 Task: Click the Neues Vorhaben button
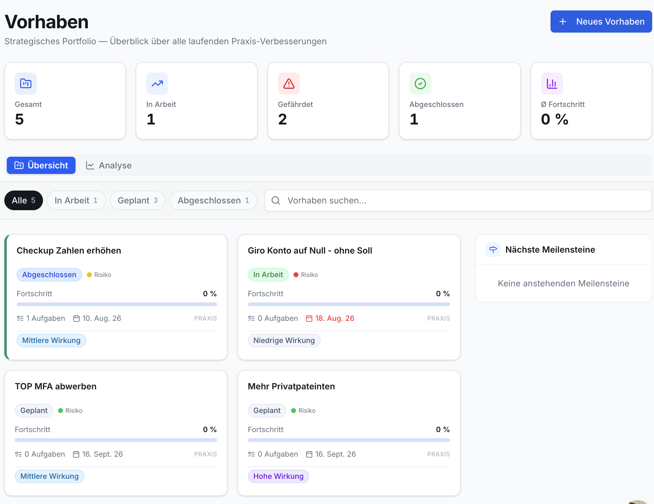[601, 22]
